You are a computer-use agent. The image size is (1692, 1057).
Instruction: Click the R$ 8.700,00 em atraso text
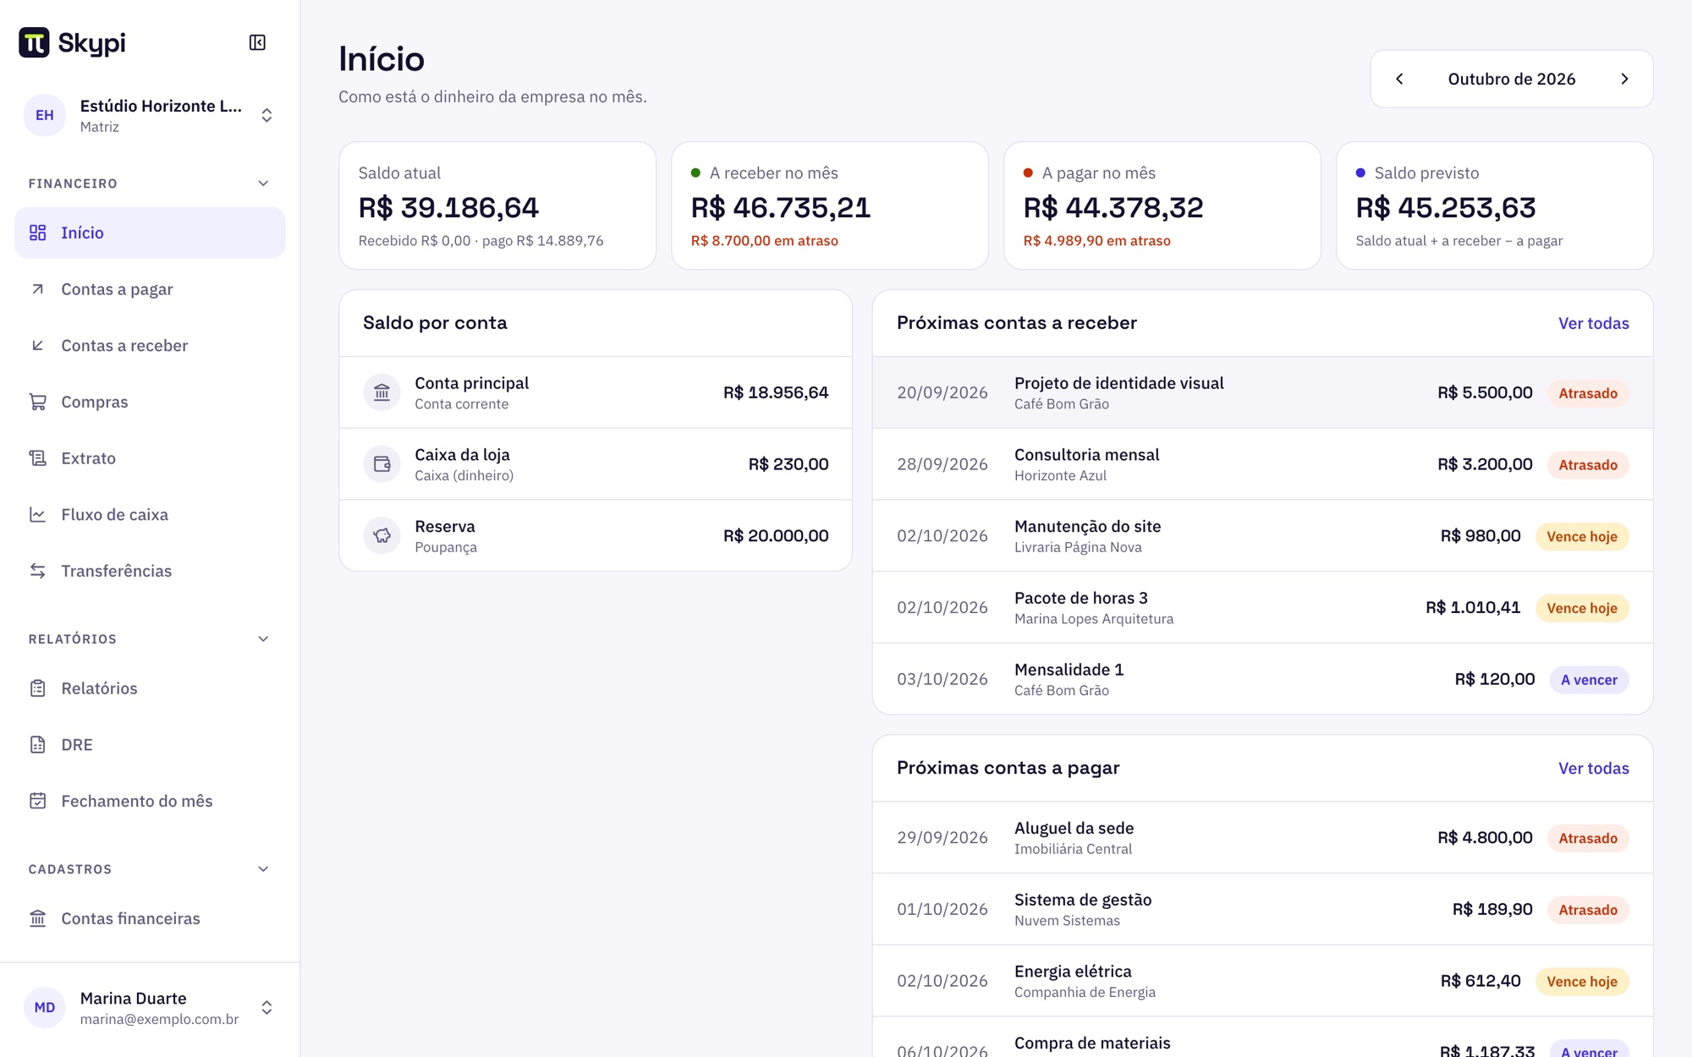[x=764, y=241]
